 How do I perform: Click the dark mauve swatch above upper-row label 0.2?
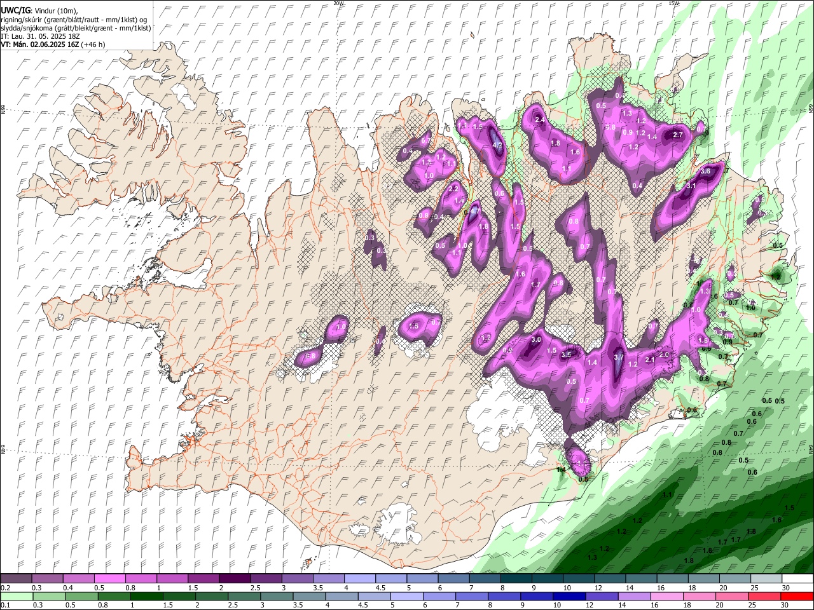(16, 579)
